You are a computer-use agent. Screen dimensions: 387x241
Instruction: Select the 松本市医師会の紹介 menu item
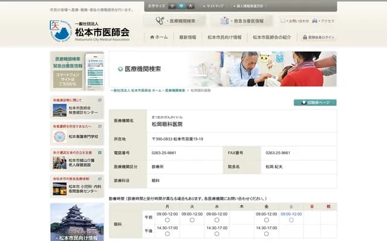[272, 37]
